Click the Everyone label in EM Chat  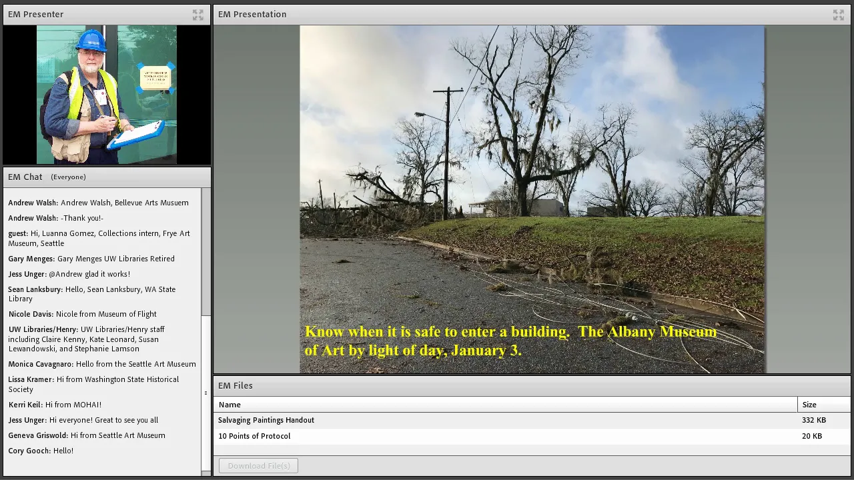pyautogui.click(x=68, y=177)
